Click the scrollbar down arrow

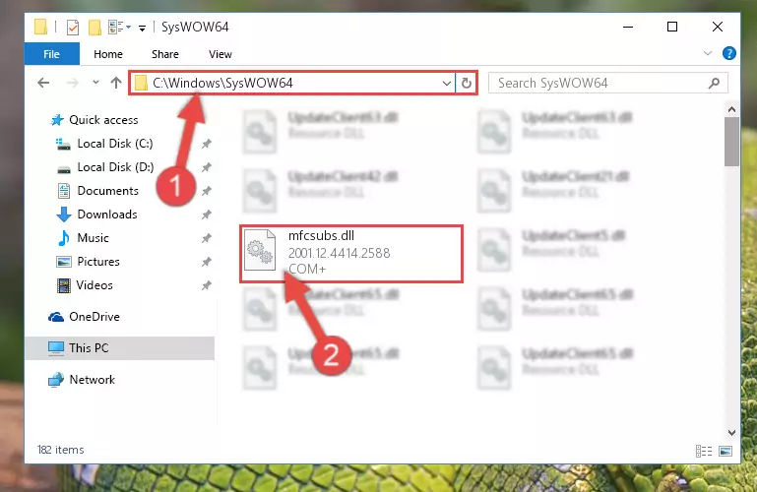tap(731, 433)
